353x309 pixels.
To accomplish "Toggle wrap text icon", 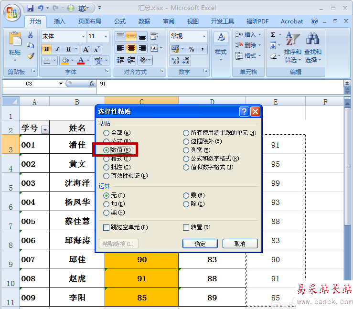I will coord(154,36).
